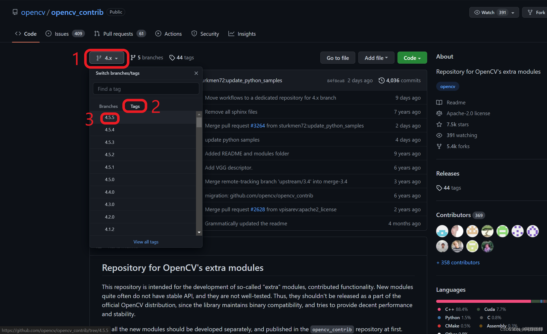Switch to the Branches tab in popup

pos(108,106)
